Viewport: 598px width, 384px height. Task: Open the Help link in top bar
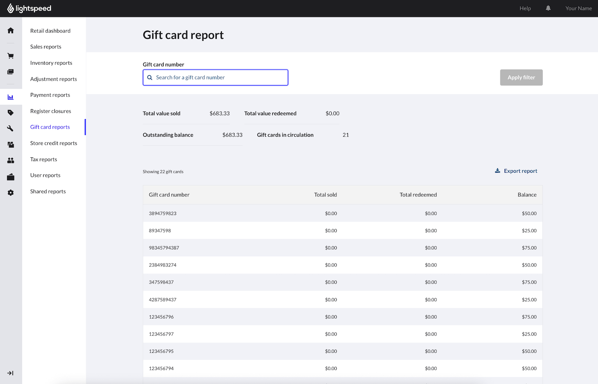pyautogui.click(x=525, y=8)
